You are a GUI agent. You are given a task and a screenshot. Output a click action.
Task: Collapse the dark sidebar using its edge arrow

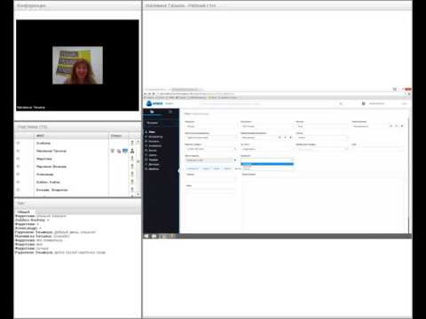(x=179, y=170)
